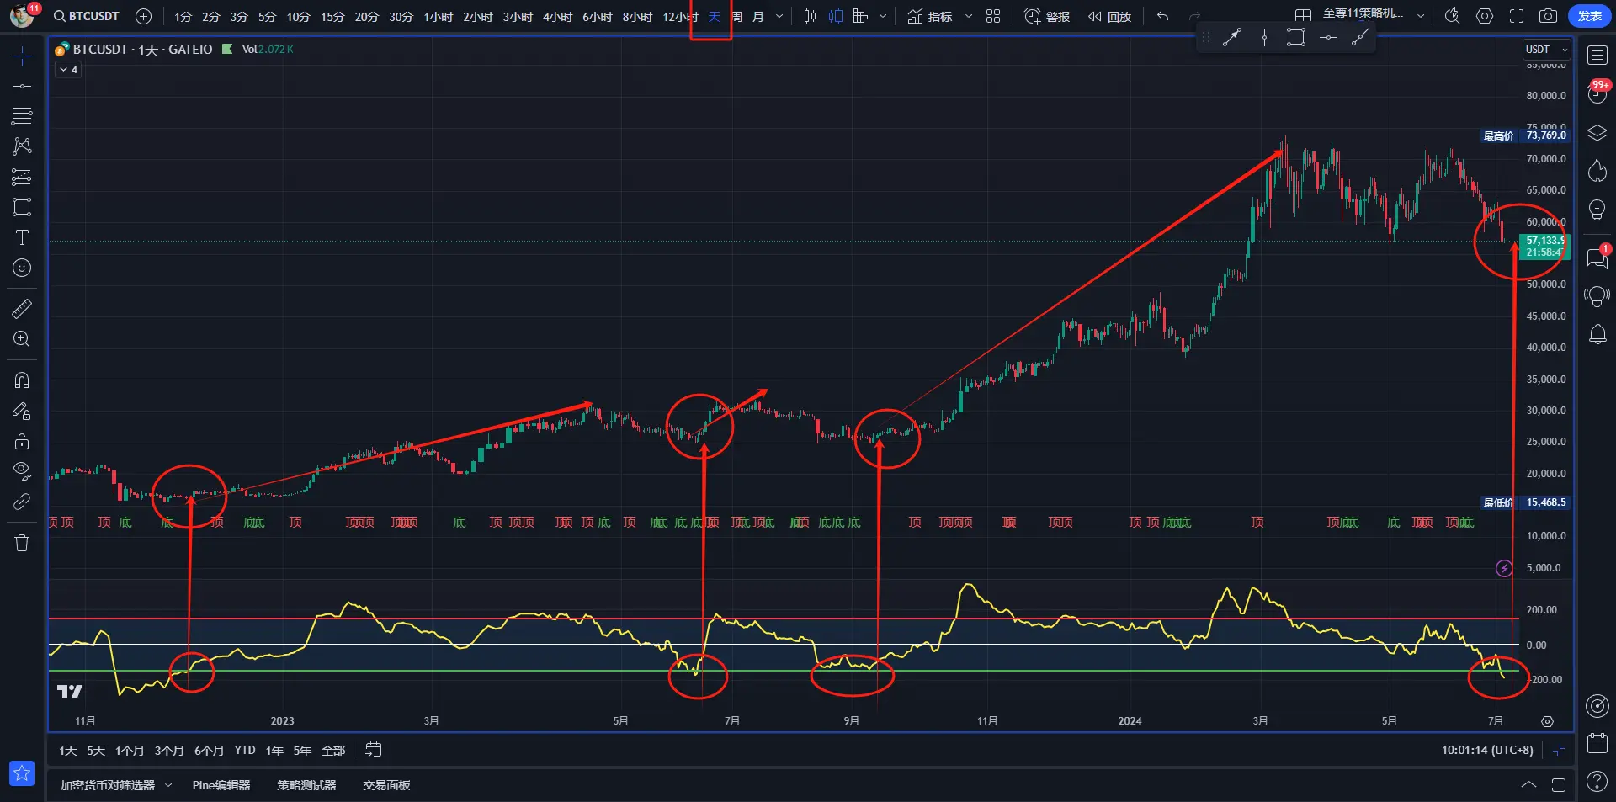The image size is (1616, 802).
Task: Open the USDT currency dropdown
Action: [1547, 50]
